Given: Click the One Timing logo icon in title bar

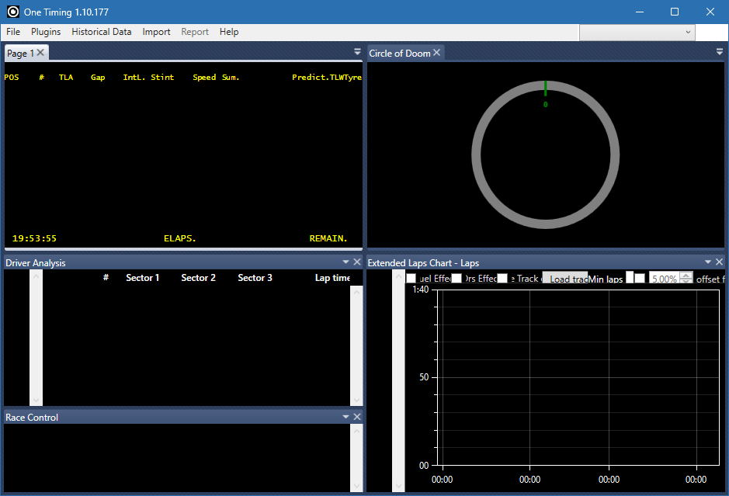Looking at the screenshot, I should click(x=12, y=12).
